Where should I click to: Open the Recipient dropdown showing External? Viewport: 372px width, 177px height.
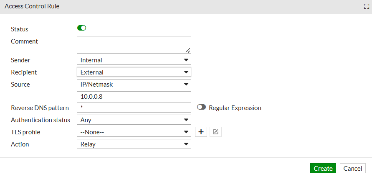coord(134,72)
